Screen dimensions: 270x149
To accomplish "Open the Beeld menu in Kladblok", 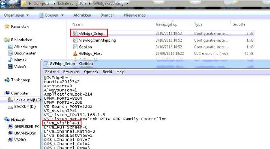I will (x=107, y=71).
